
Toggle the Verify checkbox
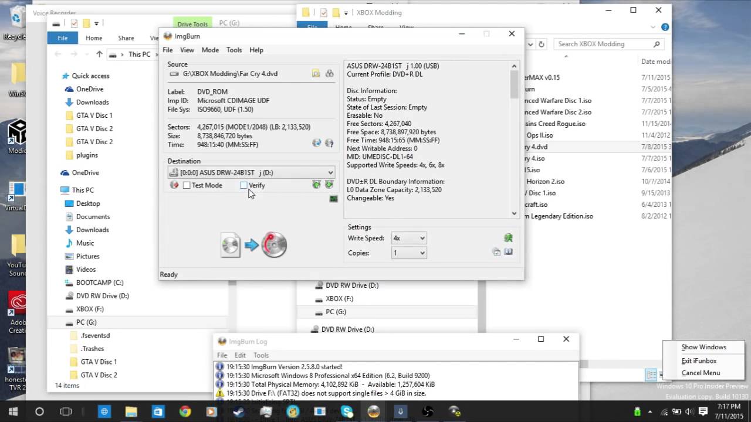click(243, 185)
